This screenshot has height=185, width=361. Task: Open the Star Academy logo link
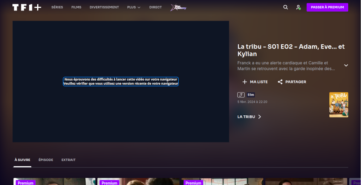tap(178, 7)
